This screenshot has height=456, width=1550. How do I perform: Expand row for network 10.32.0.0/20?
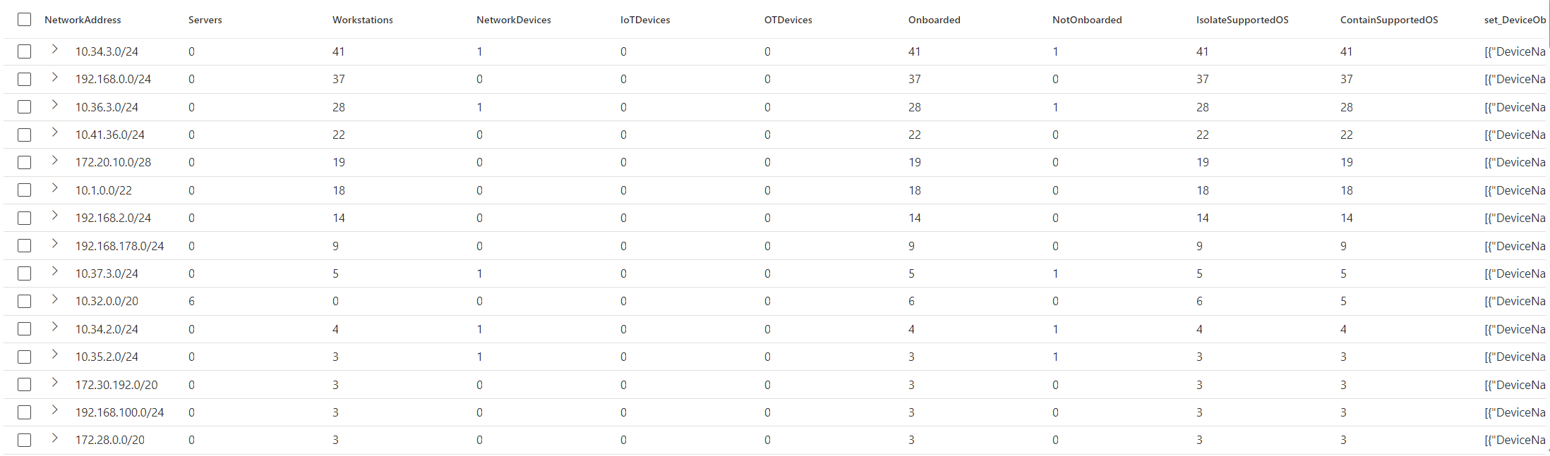pos(54,299)
